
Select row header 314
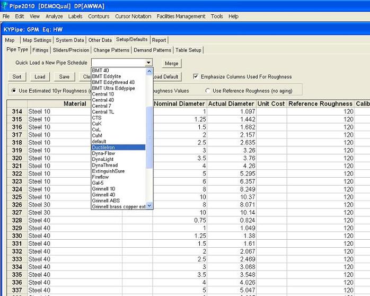pyautogui.click(x=17, y=111)
